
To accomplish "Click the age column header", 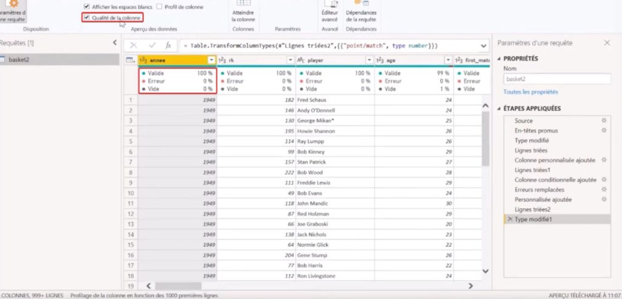I will point(414,60).
